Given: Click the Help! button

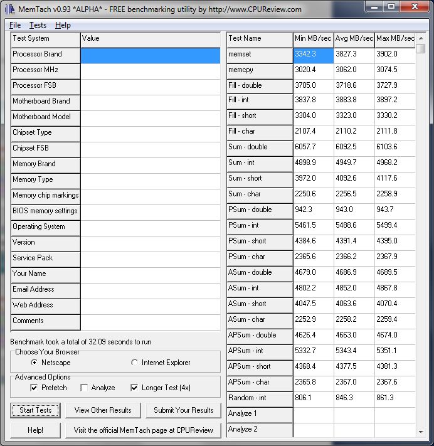Looking at the screenshot, I should (x=36, y=430).
